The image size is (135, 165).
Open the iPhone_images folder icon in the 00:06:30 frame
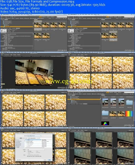[129, 103]
